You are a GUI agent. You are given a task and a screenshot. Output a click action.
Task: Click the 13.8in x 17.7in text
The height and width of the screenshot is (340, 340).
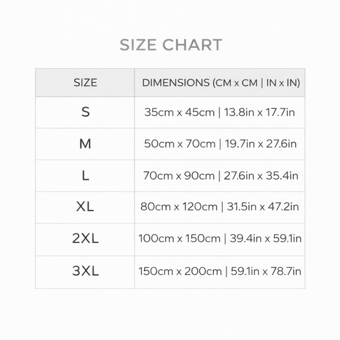[260, 112]
